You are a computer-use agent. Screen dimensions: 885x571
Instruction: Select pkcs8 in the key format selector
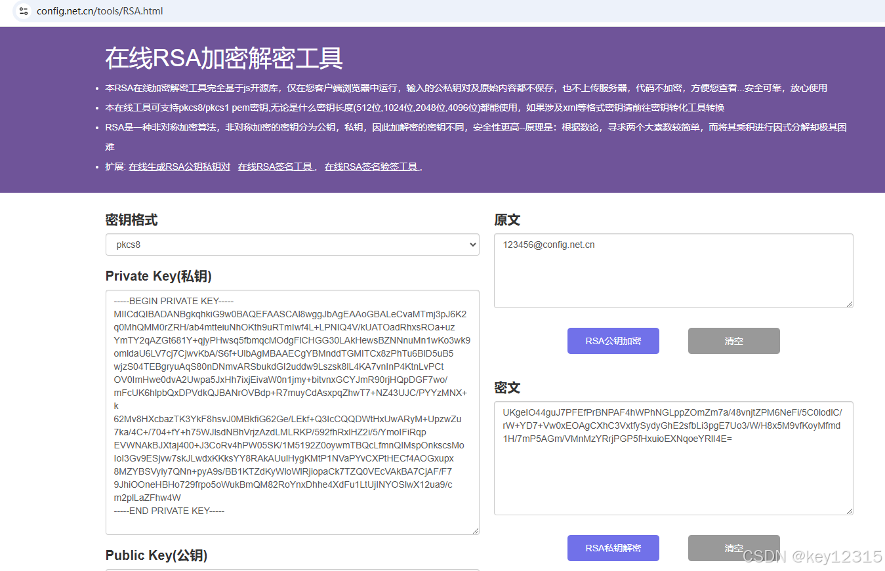[x=292, y=245]
